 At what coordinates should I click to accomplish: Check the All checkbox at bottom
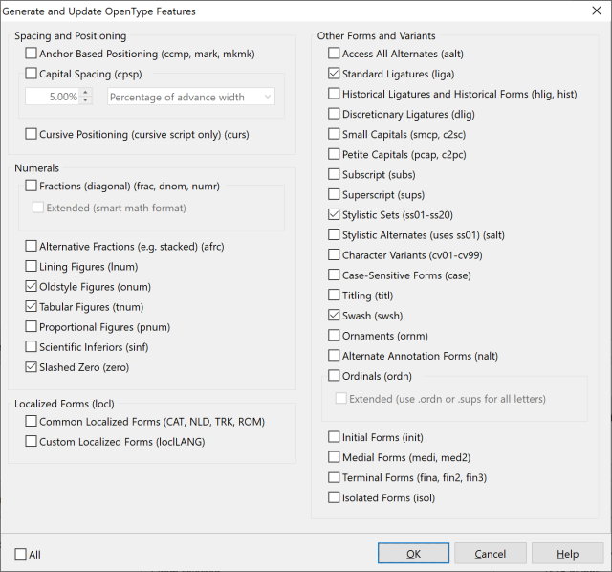coord(21,554)
